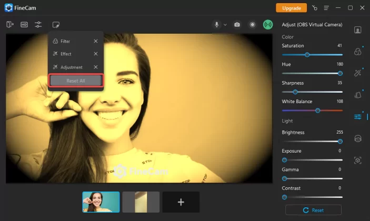Start recording with the record icon
The width and height of the screenshot is (370, 221).
253,25
